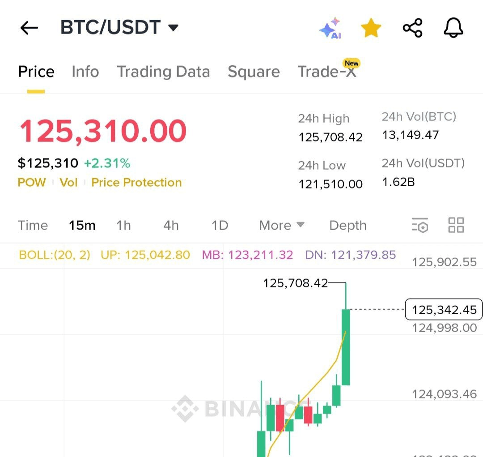Open price alert bell
This screenshot has width=483, height=457.
pos(453,28)
